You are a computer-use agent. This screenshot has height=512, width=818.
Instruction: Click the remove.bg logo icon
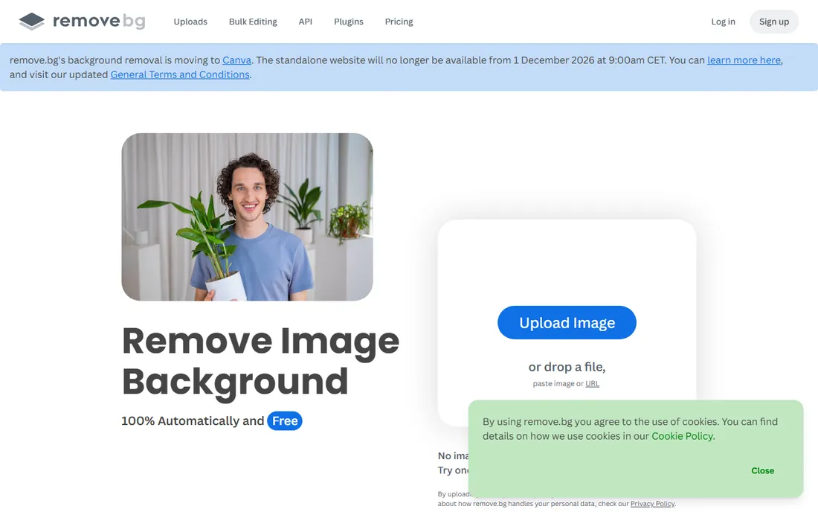(x=32, y=22)
